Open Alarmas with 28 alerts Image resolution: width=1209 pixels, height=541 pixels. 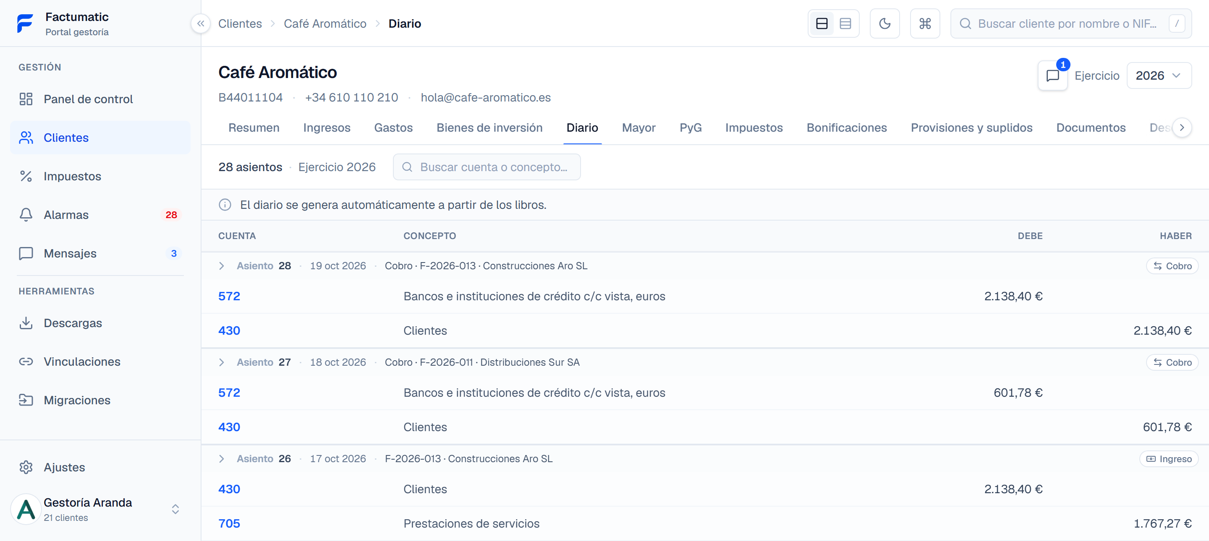(x=100, y=215)
